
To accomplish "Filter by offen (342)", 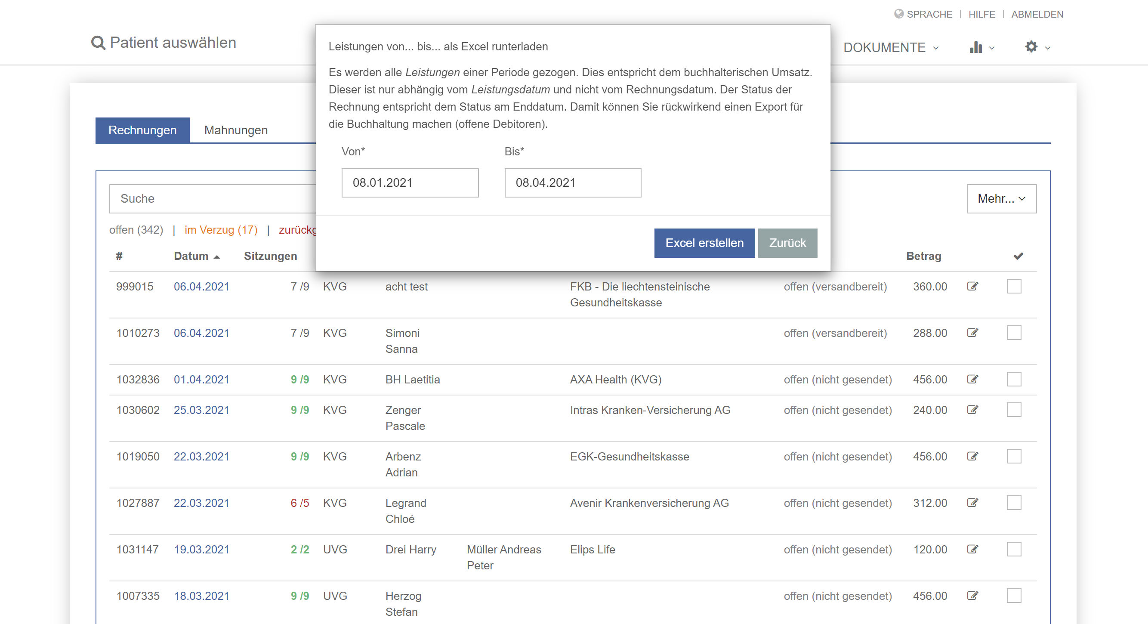I will click(136, 230).
